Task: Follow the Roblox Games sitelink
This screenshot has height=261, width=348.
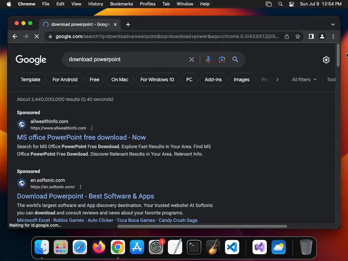Action: click(69, 220)
